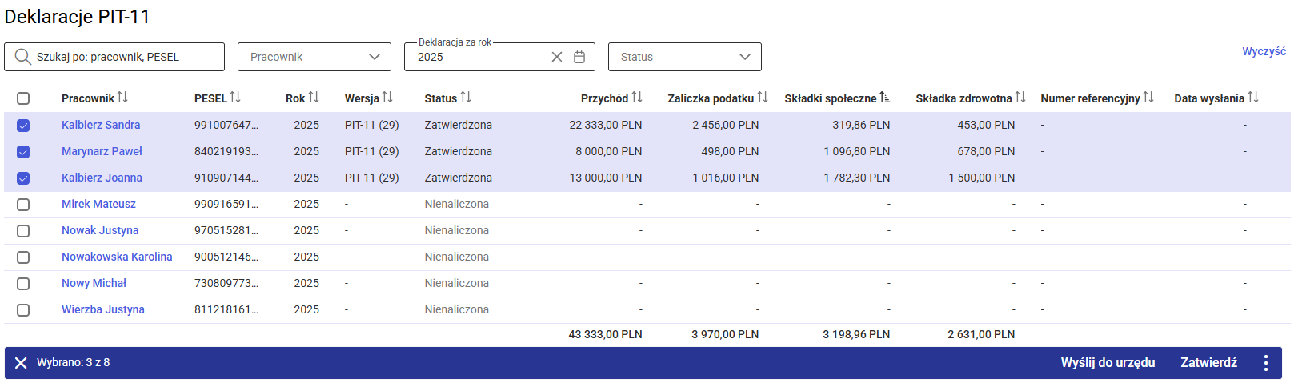Click the search magnifier icon

pos(22,57)
